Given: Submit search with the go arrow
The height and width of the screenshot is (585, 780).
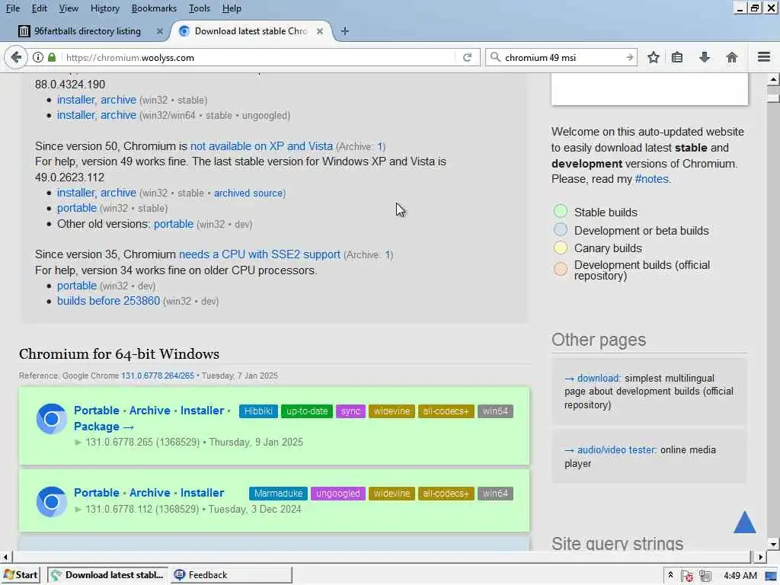Looking at the screenshot, I should tap(629, 57).
